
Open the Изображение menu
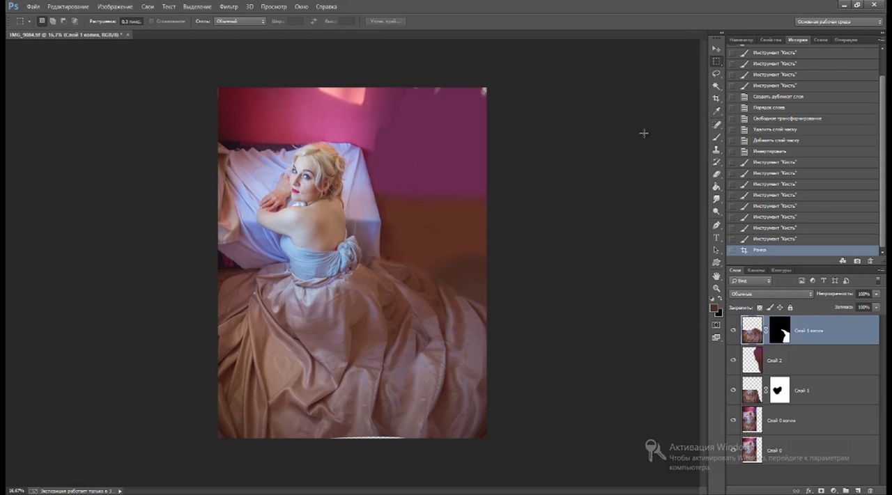pos(115,6)
